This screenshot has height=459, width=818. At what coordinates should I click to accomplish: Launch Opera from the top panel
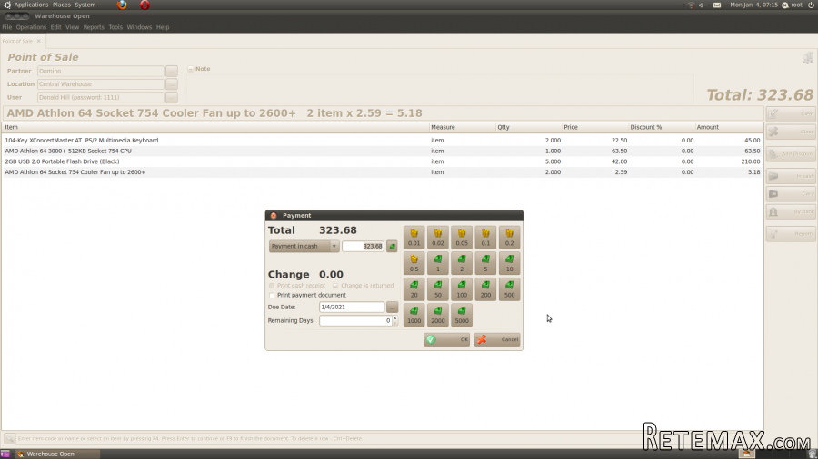point(145,5)
